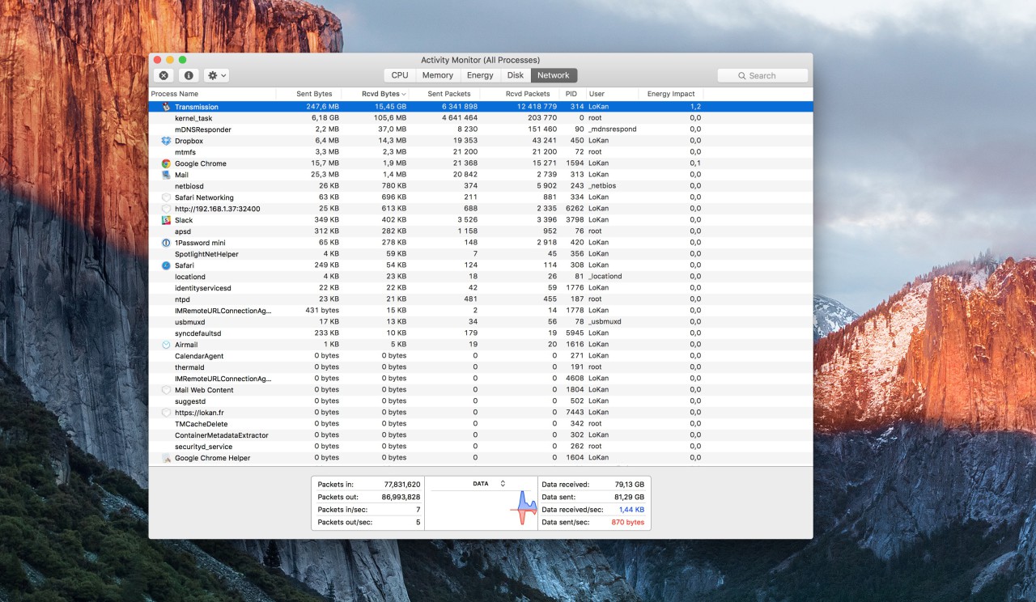Screen dimensions: 1036x602
Task: Select the mDNSResponder process row
Action: pos(481,129)
